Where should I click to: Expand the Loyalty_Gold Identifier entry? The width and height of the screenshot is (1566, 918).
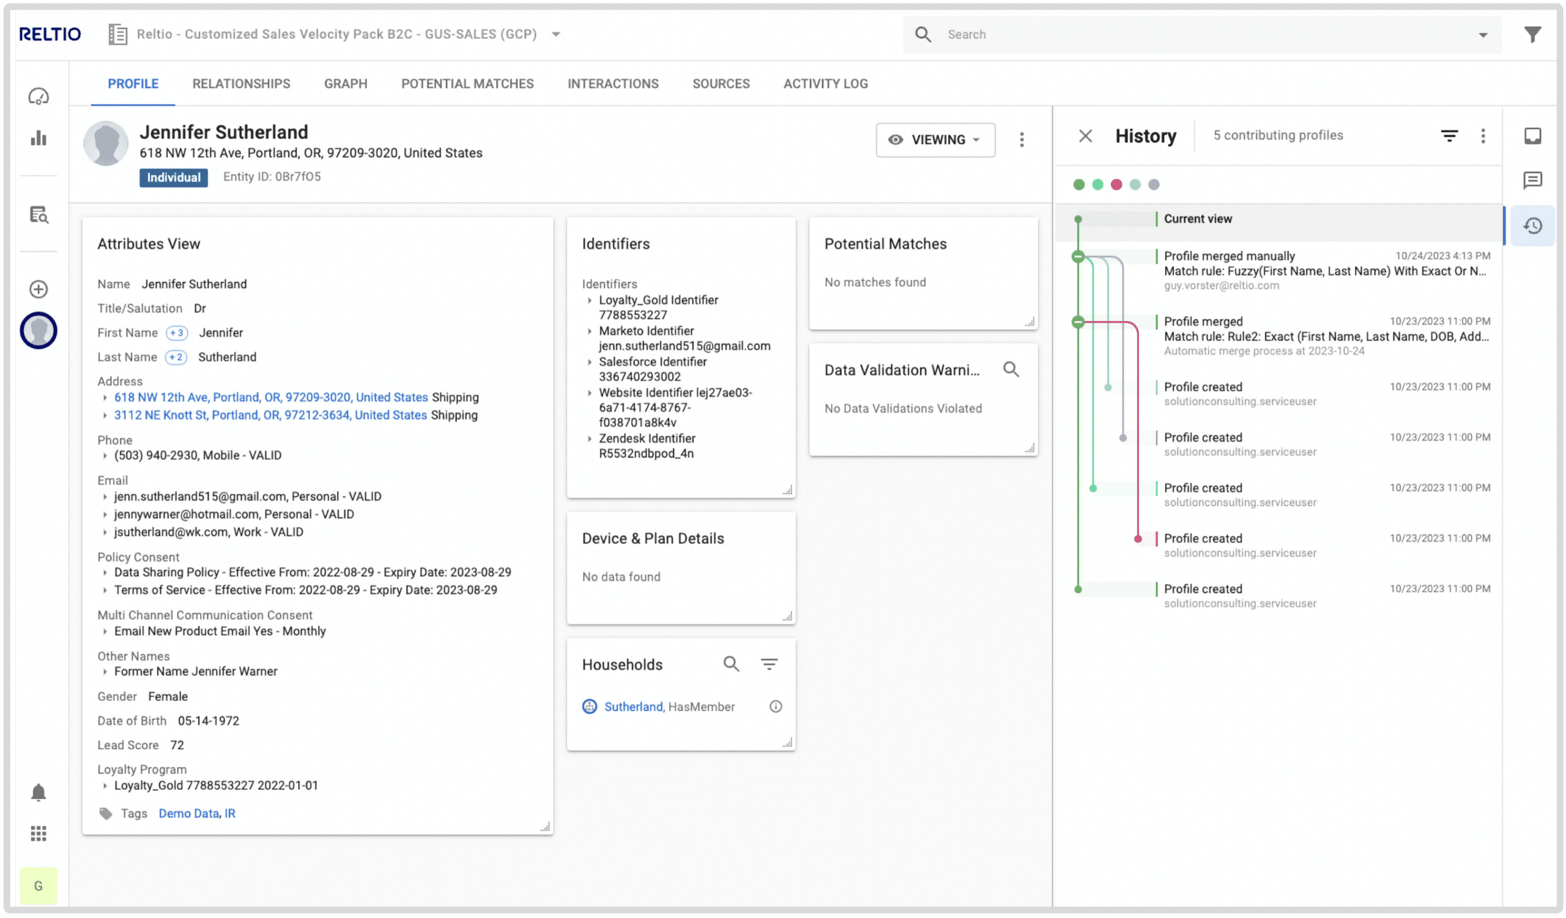point(590,301)
